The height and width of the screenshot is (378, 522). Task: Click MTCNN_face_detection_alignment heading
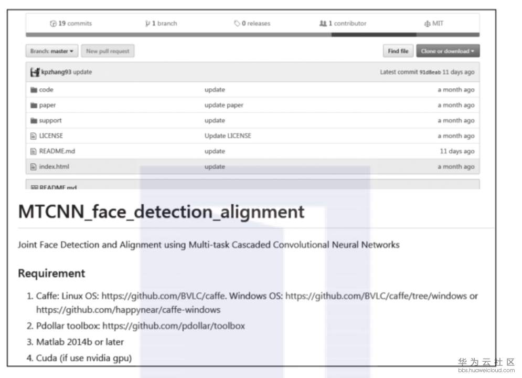point(161,212)
